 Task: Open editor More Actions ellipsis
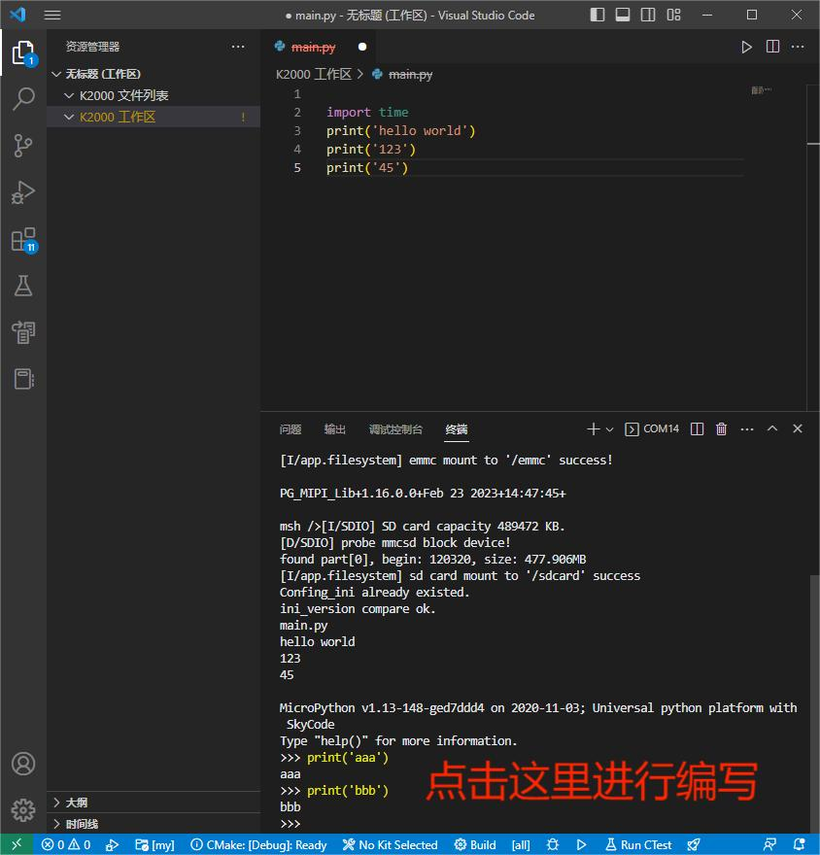pyautogui.click(x=798, y=47)
